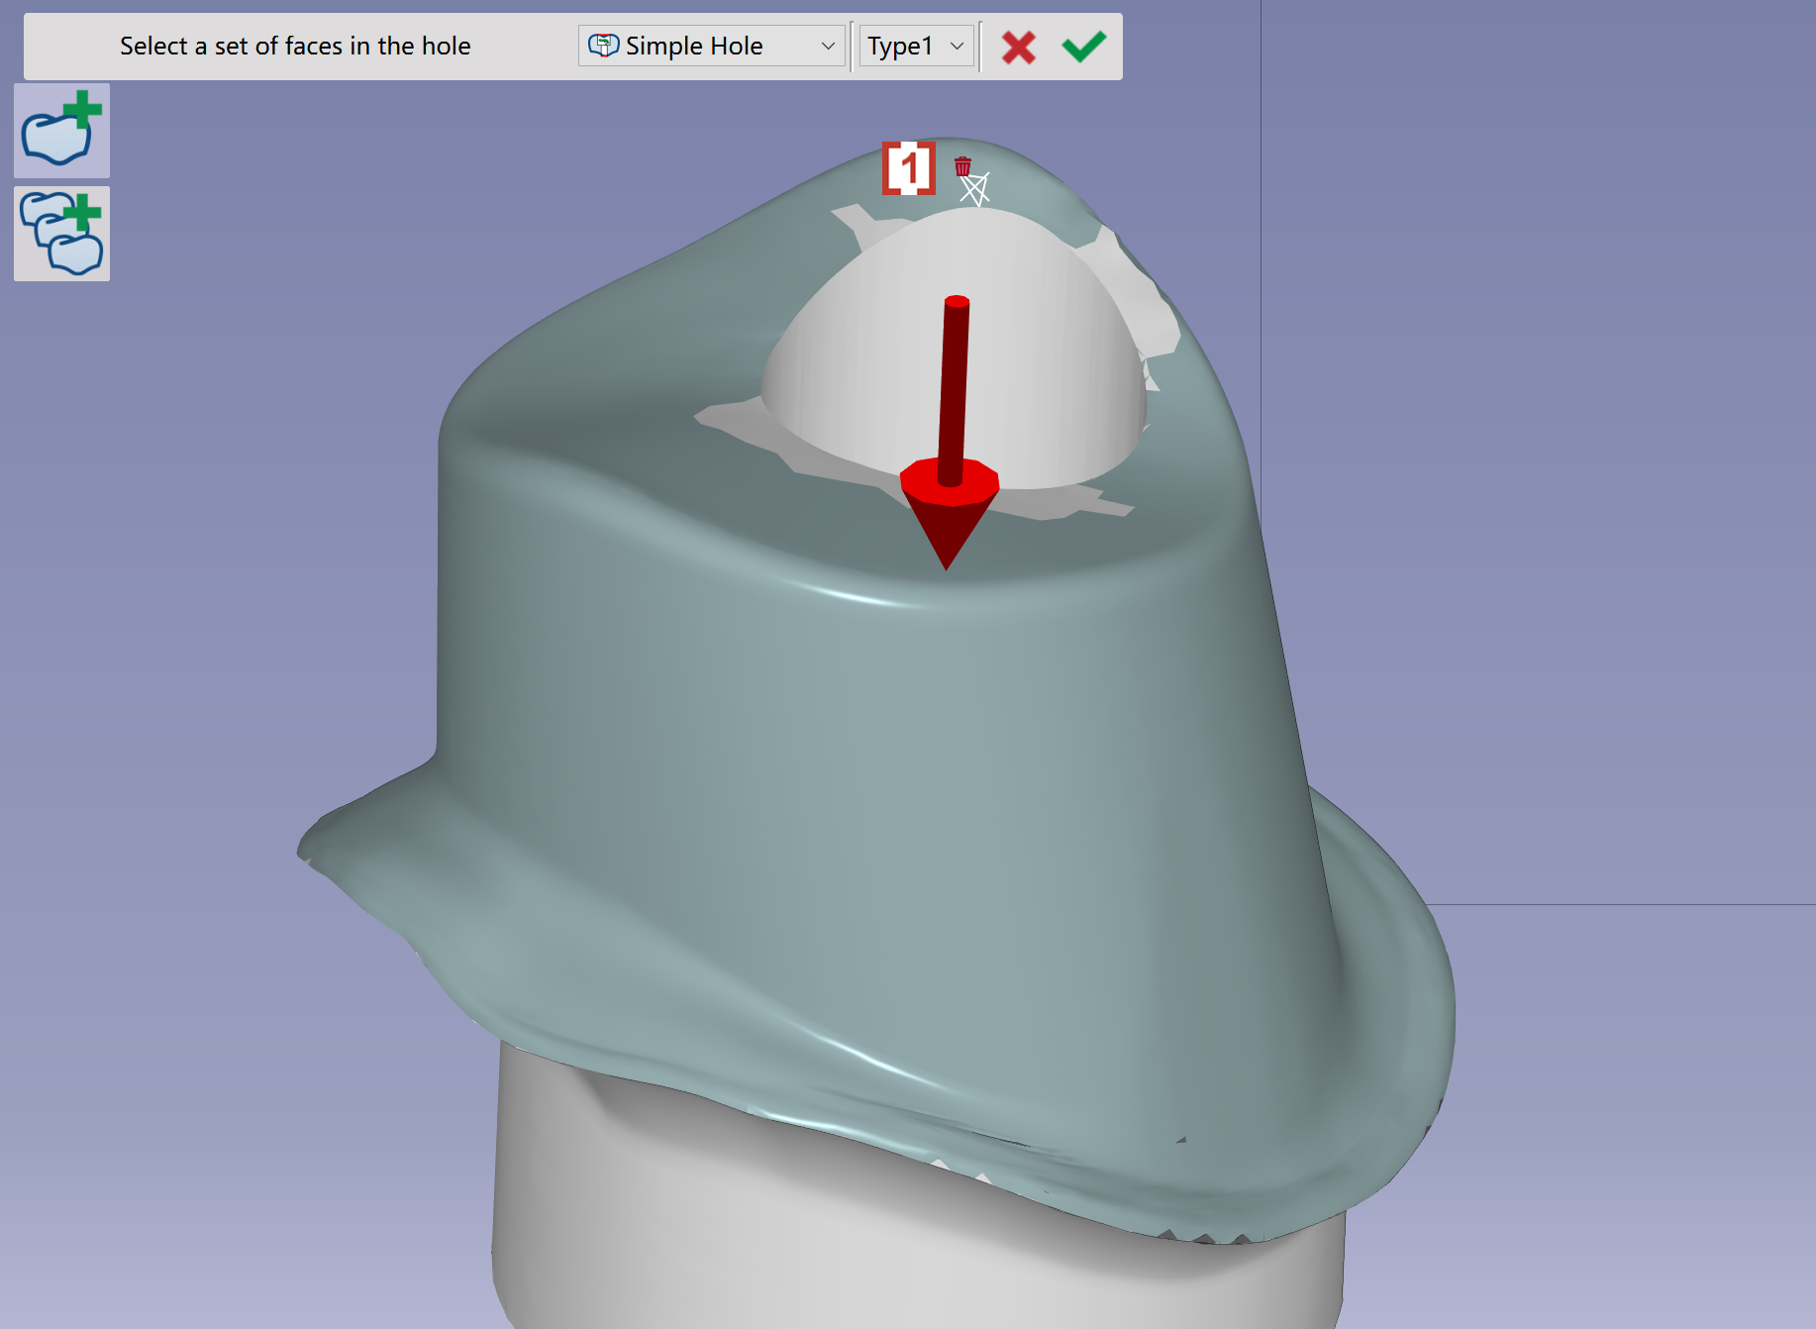The height and width of the screenshot is (1329, 1816).
Task: Open the Simple Hole type dropdown
Action: tap(711, 46)
